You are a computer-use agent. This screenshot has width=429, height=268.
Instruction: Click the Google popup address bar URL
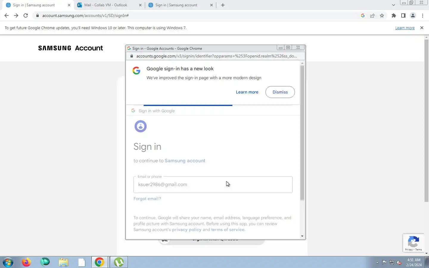pyautogui.click(x=217, y=56)
